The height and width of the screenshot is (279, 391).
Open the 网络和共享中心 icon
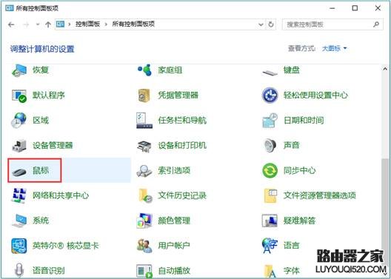(19, 196)
